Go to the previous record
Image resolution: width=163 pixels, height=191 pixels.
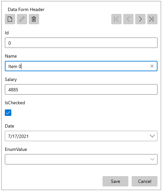[x=128, y=19]
